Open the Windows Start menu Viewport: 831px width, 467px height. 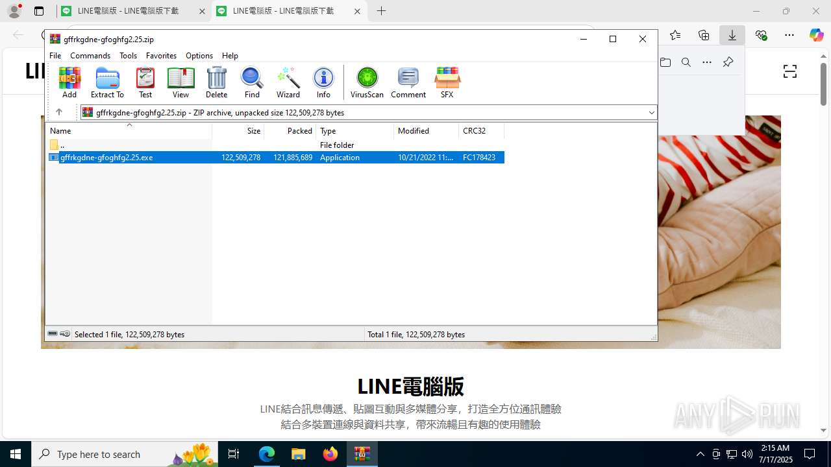[x=16, y=454]
